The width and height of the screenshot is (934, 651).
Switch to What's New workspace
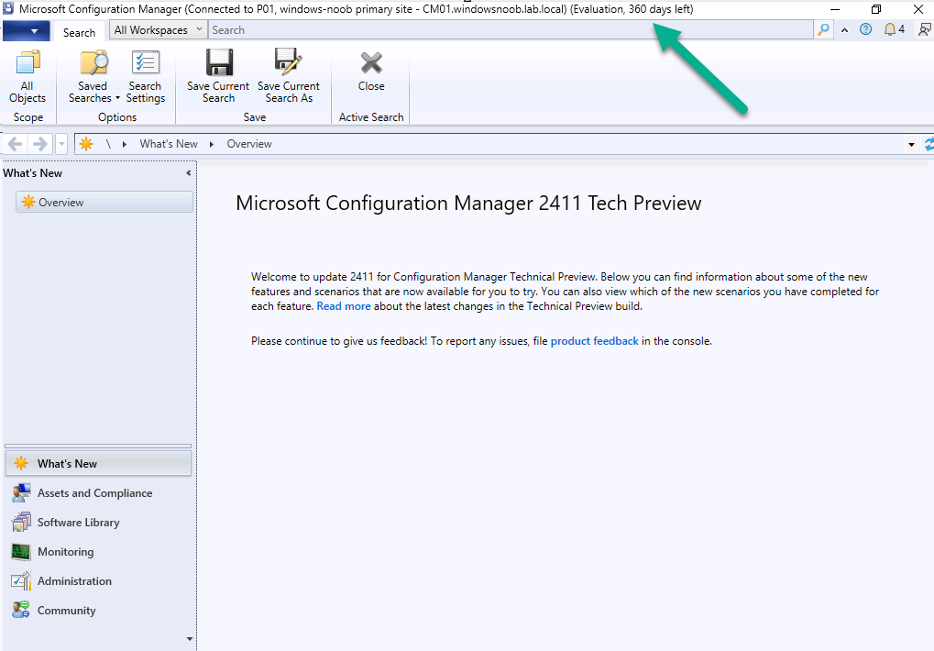coord(98,463)
